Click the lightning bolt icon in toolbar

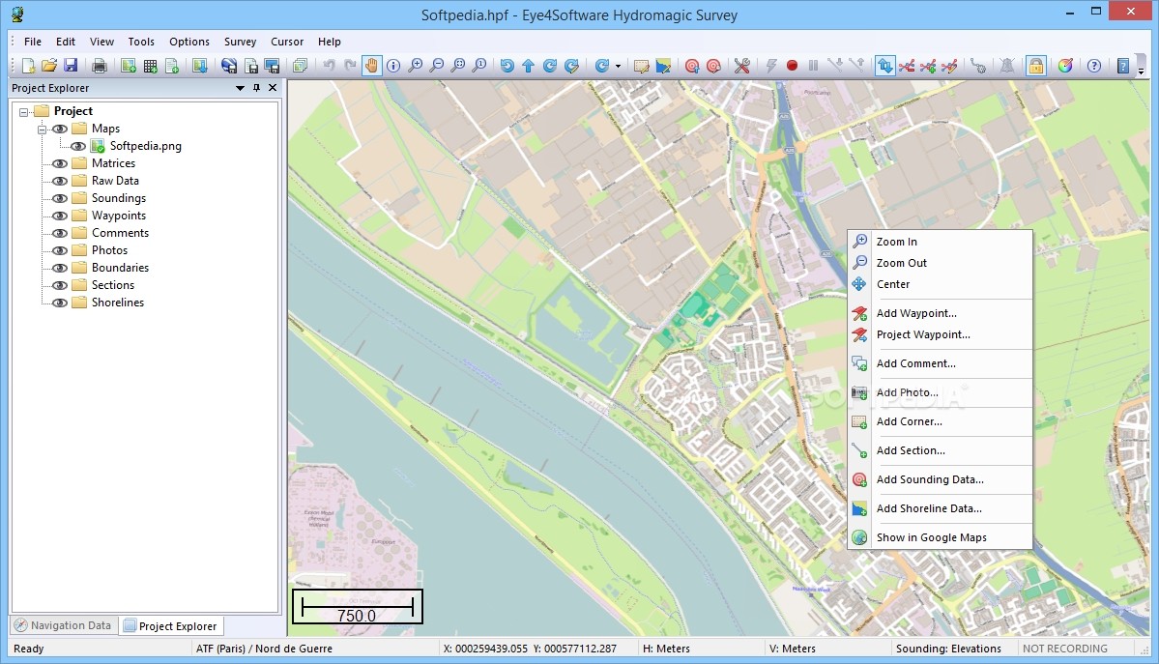pyautogui.click(x=771, y=66)
